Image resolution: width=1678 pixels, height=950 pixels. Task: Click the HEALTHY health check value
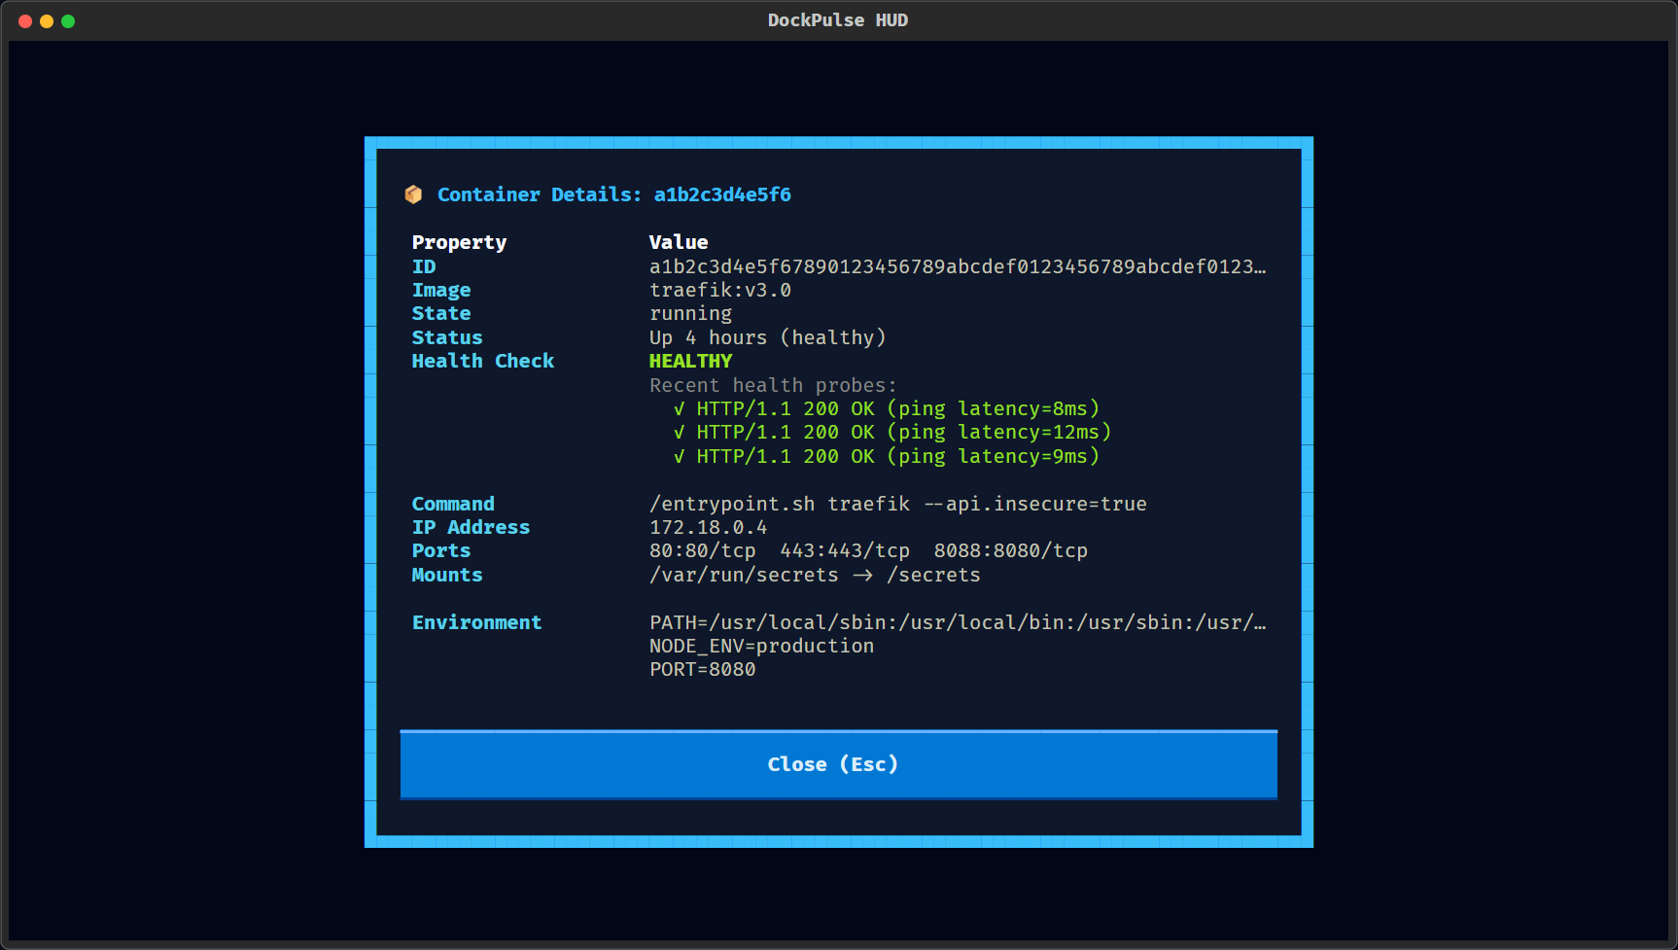[x=691, y=361]
